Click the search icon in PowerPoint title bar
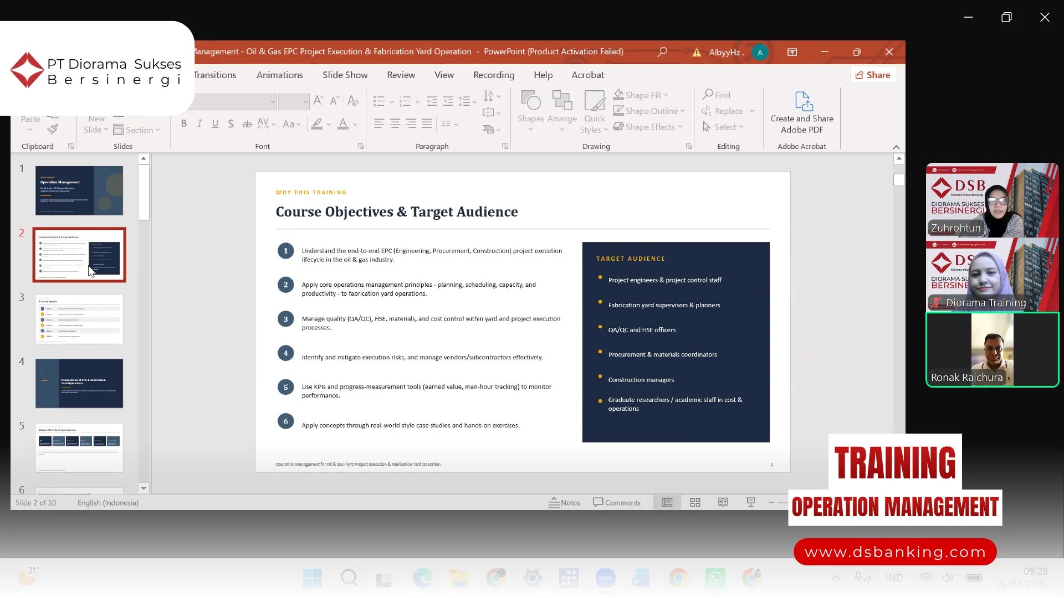 tap(662, 51)
